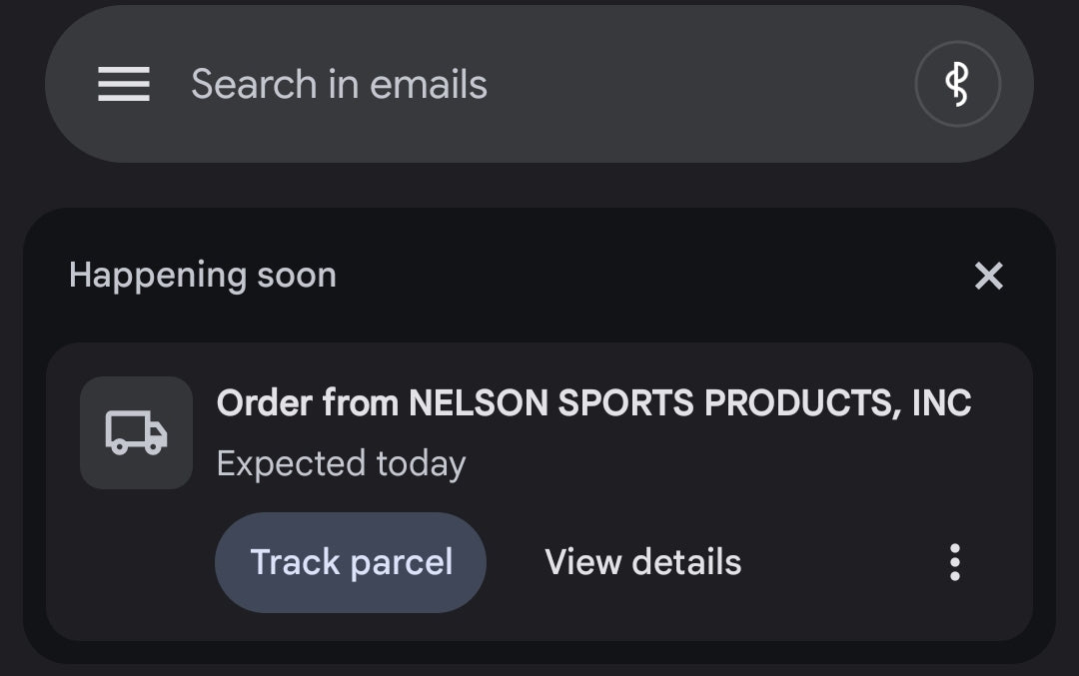Open View details for the order
Screen dimensions: 1079x676
click(x=642, y=562)
